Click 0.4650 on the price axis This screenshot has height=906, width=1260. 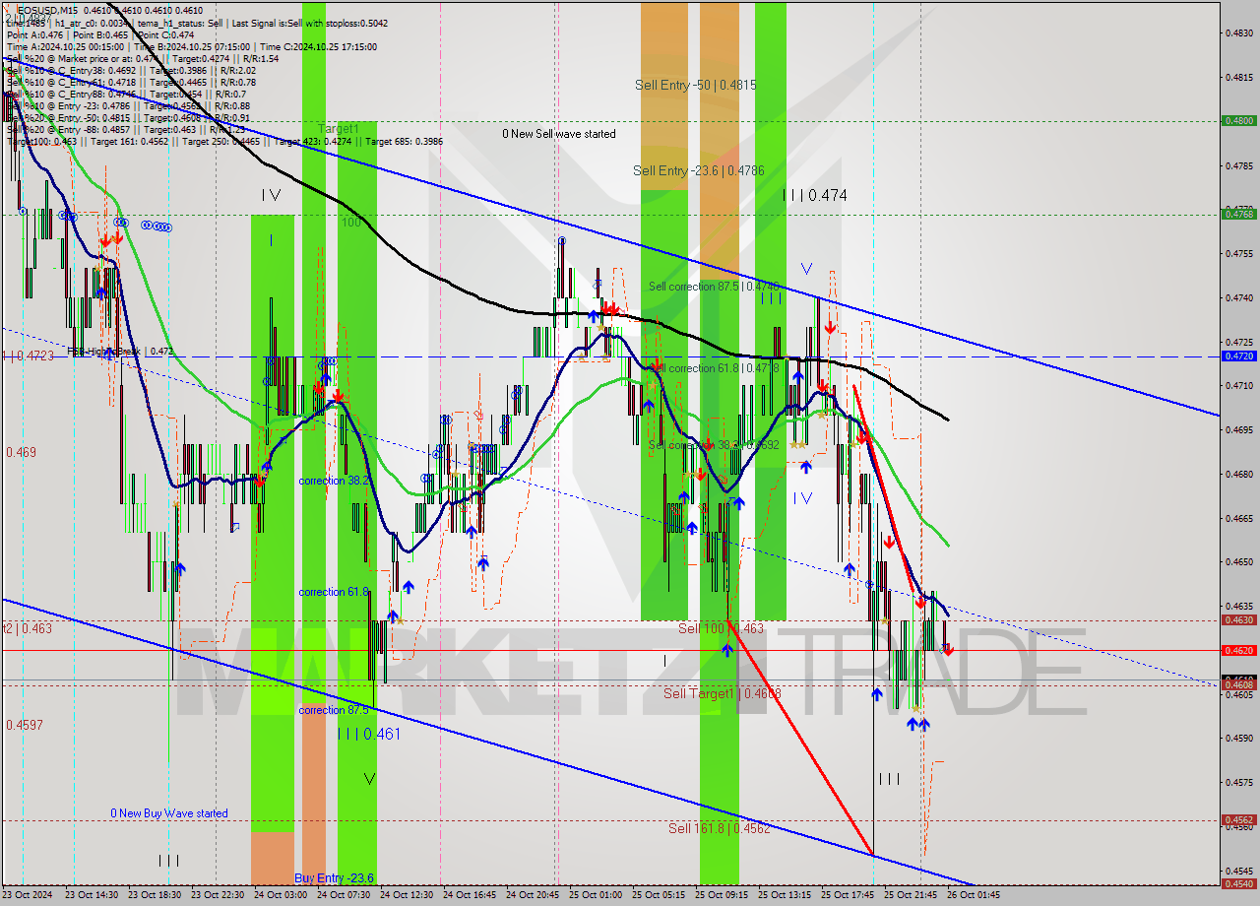(1238, 562)
